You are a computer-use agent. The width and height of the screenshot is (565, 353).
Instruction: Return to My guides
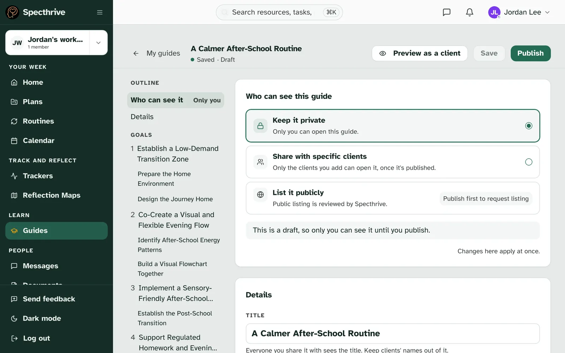coord(163,53)
